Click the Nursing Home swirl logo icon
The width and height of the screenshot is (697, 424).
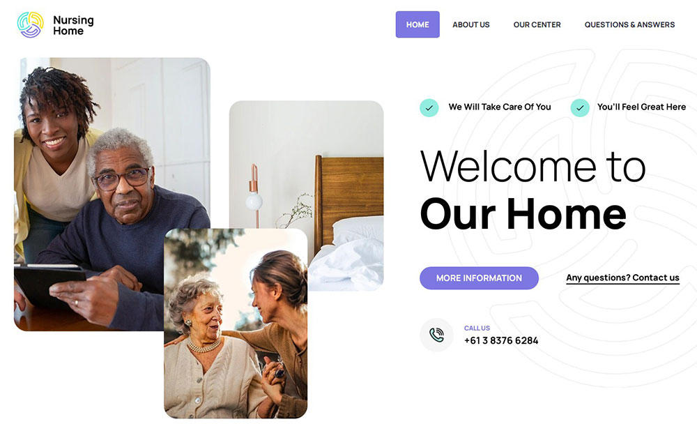[30, 25]
